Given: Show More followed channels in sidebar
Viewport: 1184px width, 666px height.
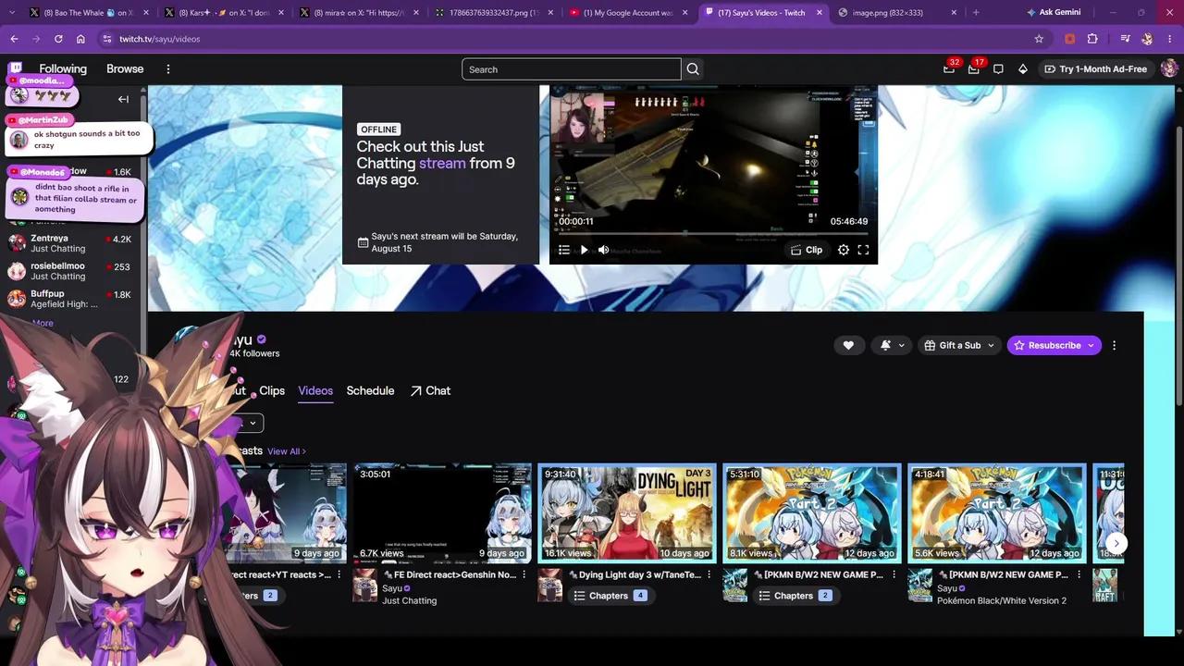Looking at the screenshot, I should 43,323.
